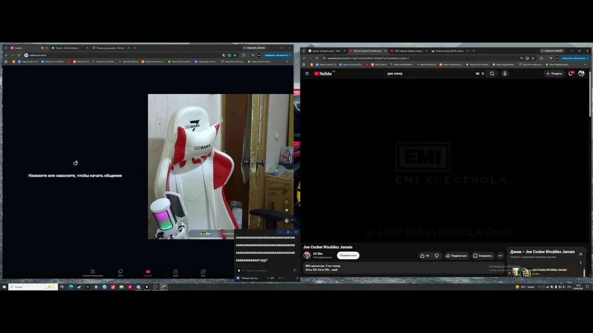
Task: Click the Type a message chat field
Action: click(268, 271)
